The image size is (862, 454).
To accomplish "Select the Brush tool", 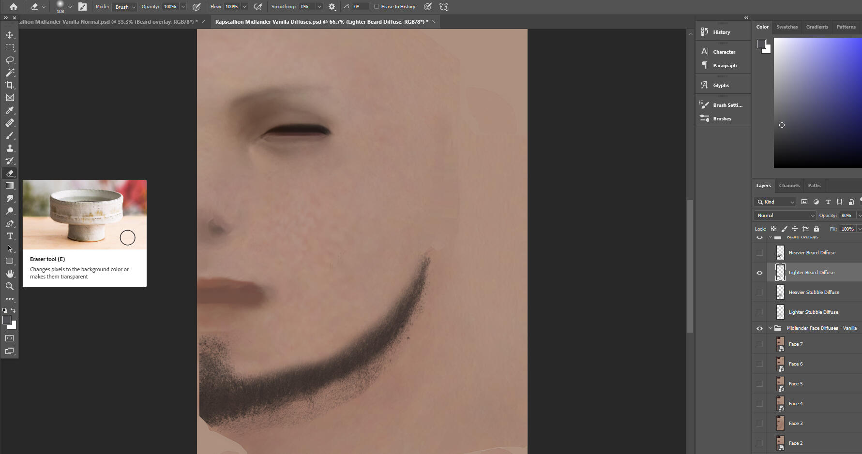I will 10,135.
